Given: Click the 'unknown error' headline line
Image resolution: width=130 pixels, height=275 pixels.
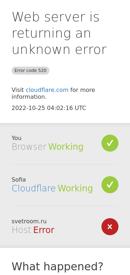Looking at the screenshot, I should pyautogui.click(x=59, y=50).
